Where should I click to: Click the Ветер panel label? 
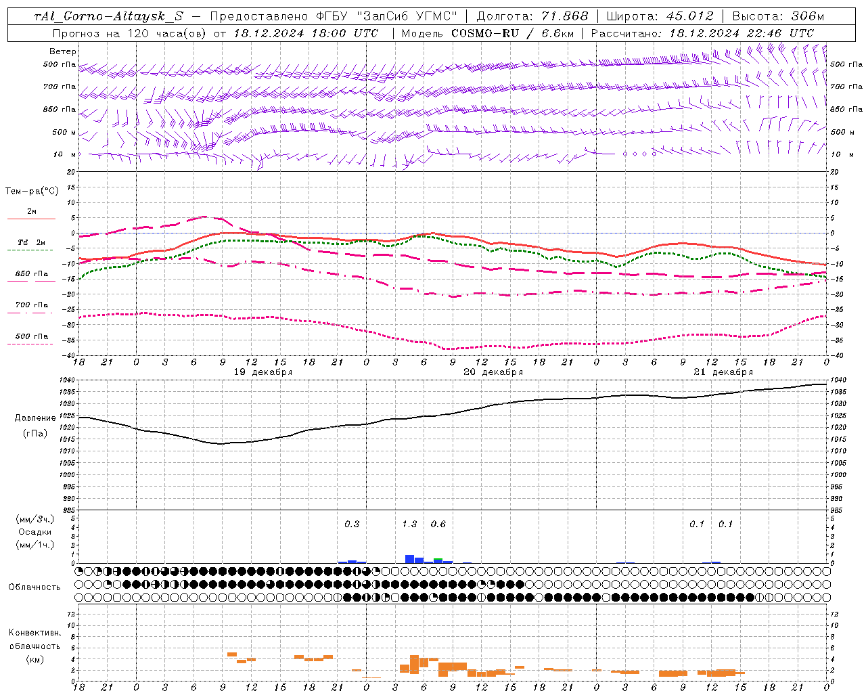point(63,51)
